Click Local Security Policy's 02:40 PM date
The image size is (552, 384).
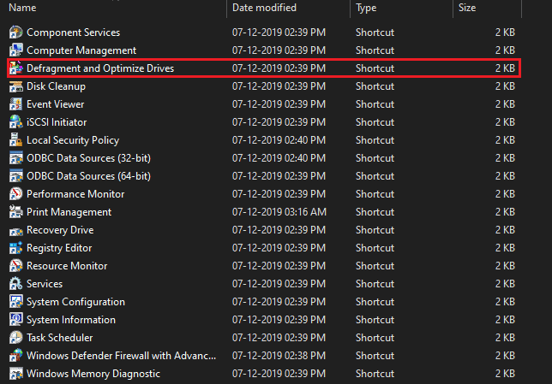[279, 140]
